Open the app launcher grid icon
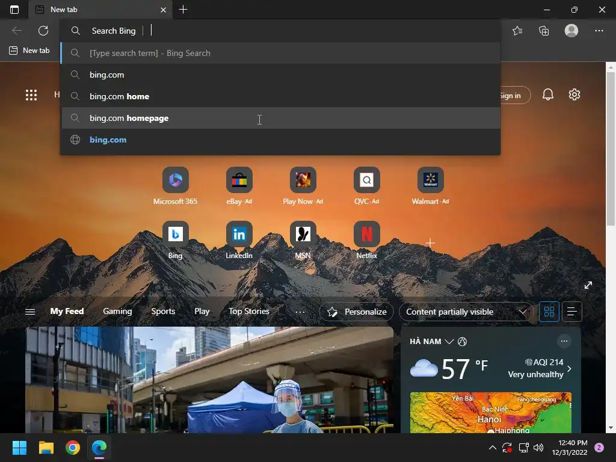Viewport: 616px width, 462px height. (31, 94)
